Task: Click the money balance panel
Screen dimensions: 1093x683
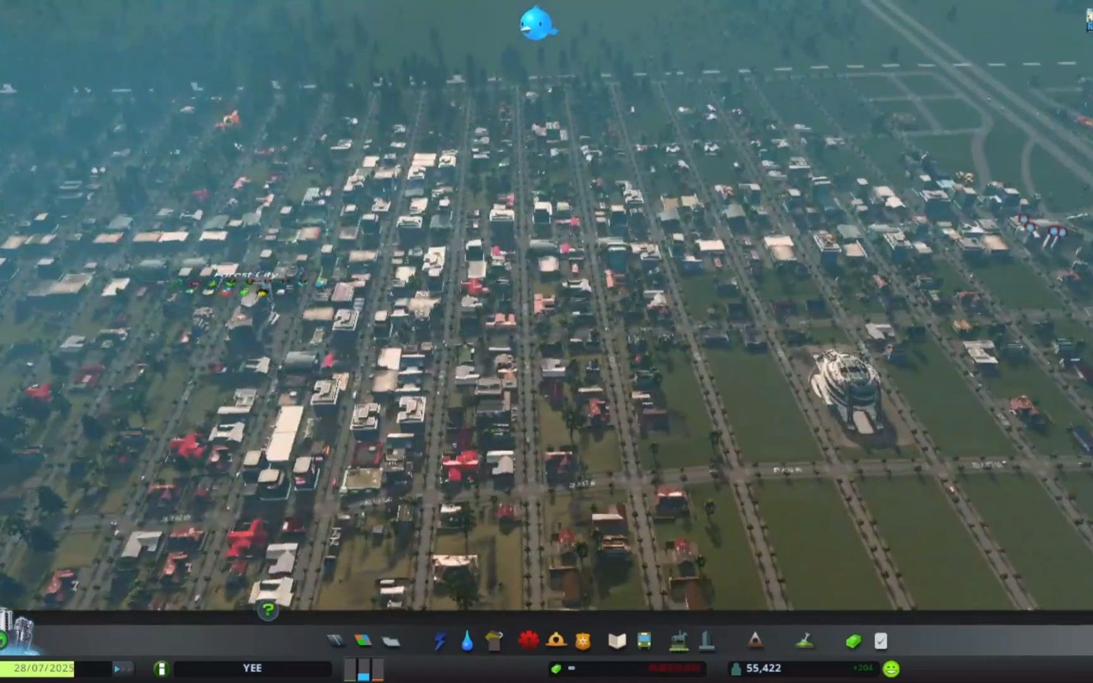Action: (x=627, y=668)
